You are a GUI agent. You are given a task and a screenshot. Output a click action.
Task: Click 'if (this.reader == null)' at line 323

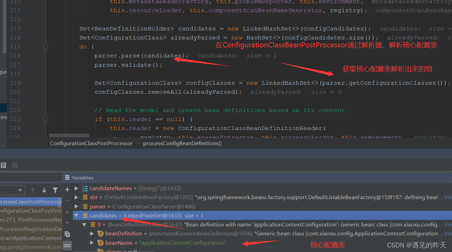(144, 119)
